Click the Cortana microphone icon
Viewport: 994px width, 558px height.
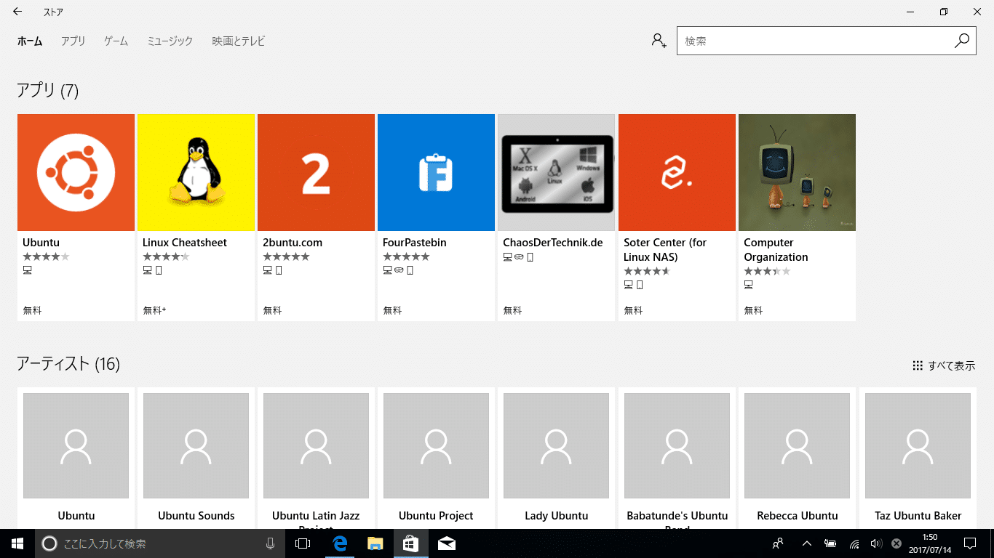pos(271,543)
